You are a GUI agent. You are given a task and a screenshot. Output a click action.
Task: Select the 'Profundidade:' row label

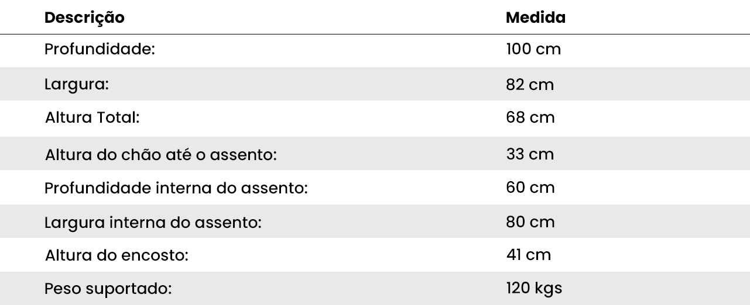[100, 49]
